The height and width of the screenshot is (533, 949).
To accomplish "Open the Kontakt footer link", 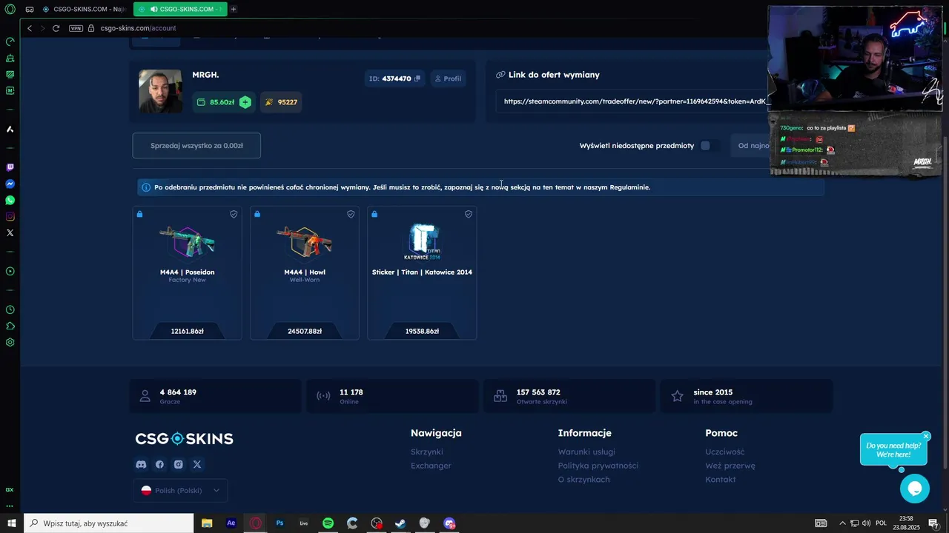I will [x=721, y=480].
